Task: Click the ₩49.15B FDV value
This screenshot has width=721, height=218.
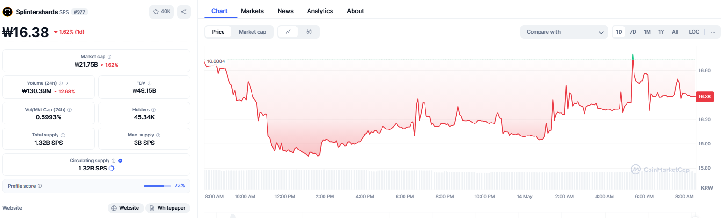Action: click(x=144, y=91)
